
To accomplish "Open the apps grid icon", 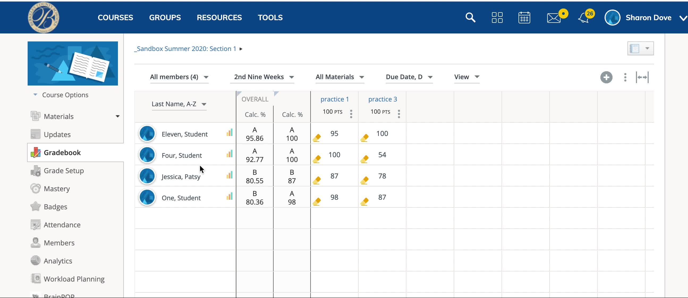I will pyautogui.click(x=497, y=18).
